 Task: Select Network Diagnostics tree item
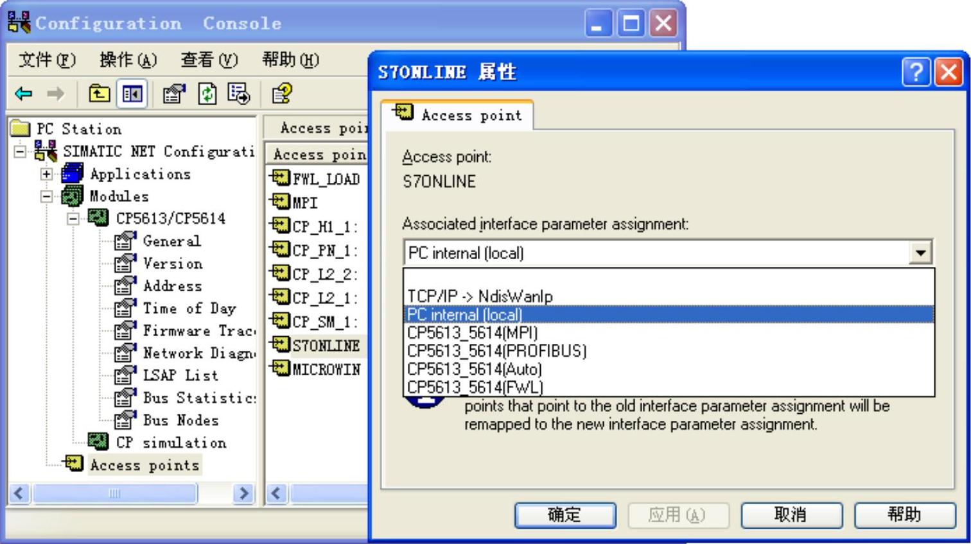[x=198, y=353]
